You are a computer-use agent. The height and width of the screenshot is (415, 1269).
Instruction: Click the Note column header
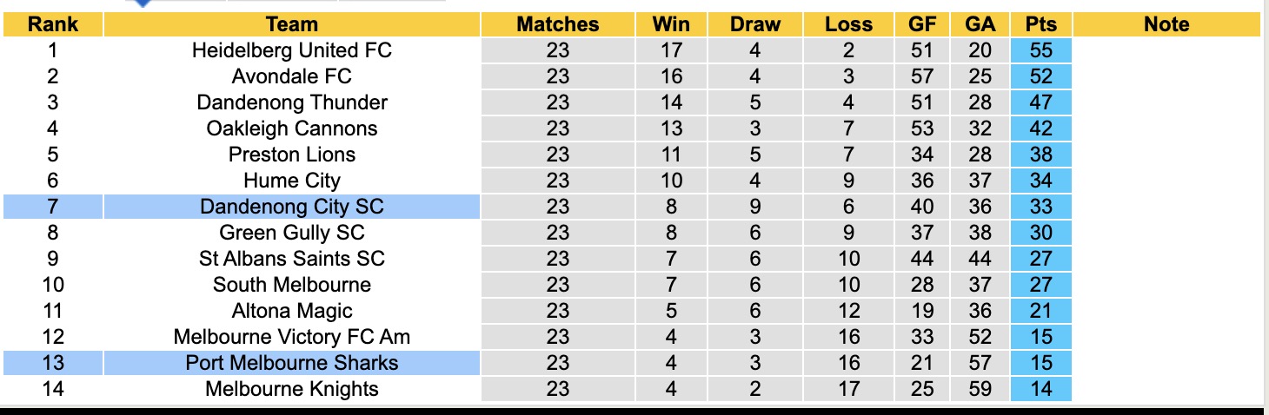(1166, 24)
